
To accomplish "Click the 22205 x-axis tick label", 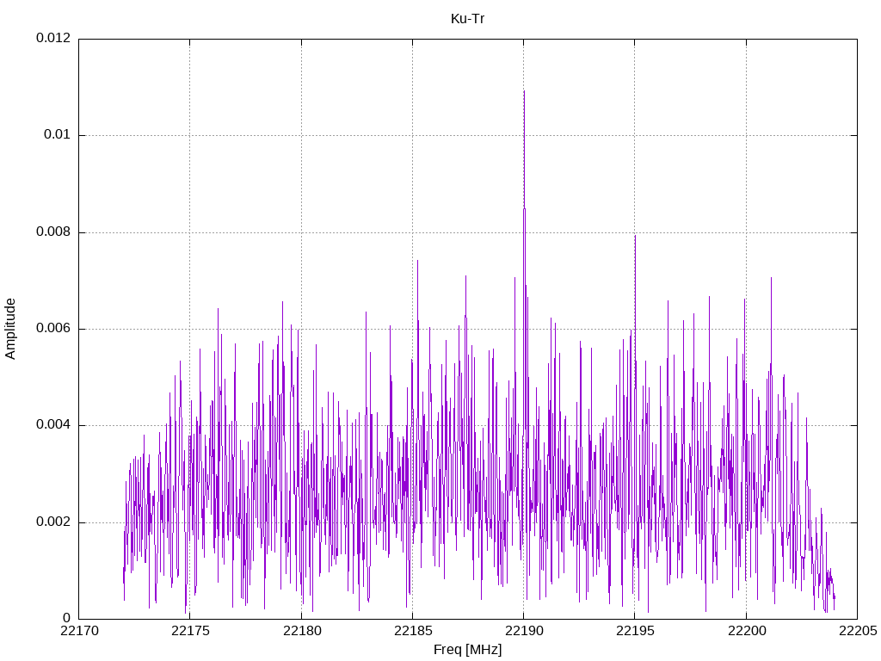I will (x=858, y=631).
